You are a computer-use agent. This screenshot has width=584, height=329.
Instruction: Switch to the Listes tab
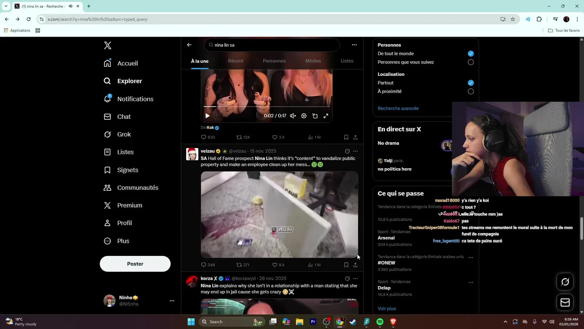click(347, 61)
